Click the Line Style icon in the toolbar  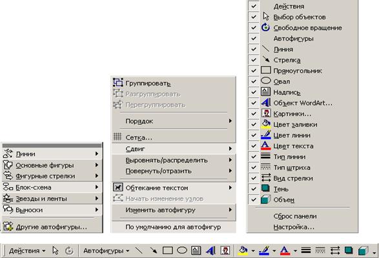coord(306,250)
